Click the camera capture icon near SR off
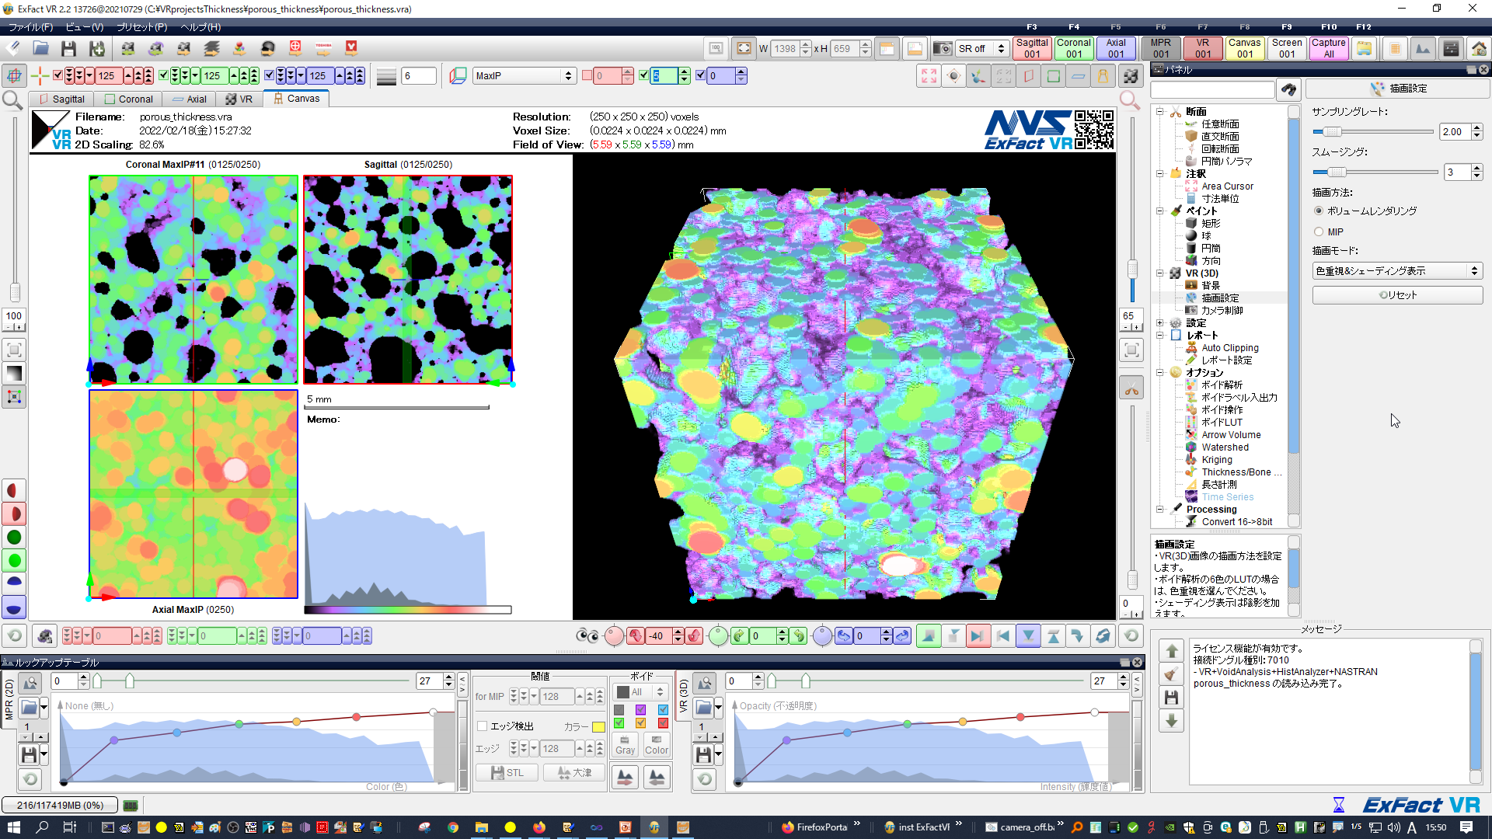1492x839 pixels. 942,48
